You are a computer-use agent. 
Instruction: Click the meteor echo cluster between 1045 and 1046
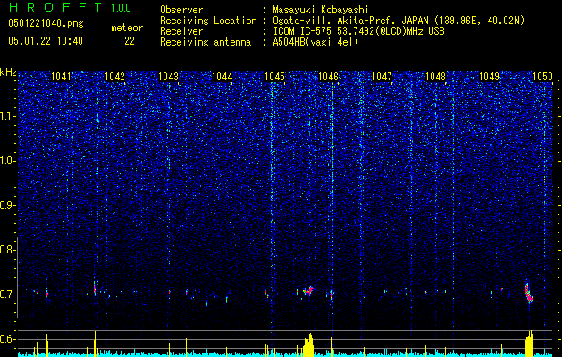click(308, 290)
